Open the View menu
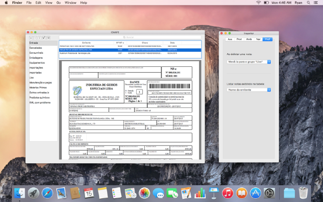323x202 pixels. click(x=48, y=3)
